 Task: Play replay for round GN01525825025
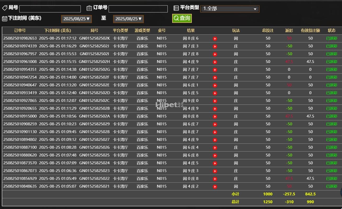[215, 155]
